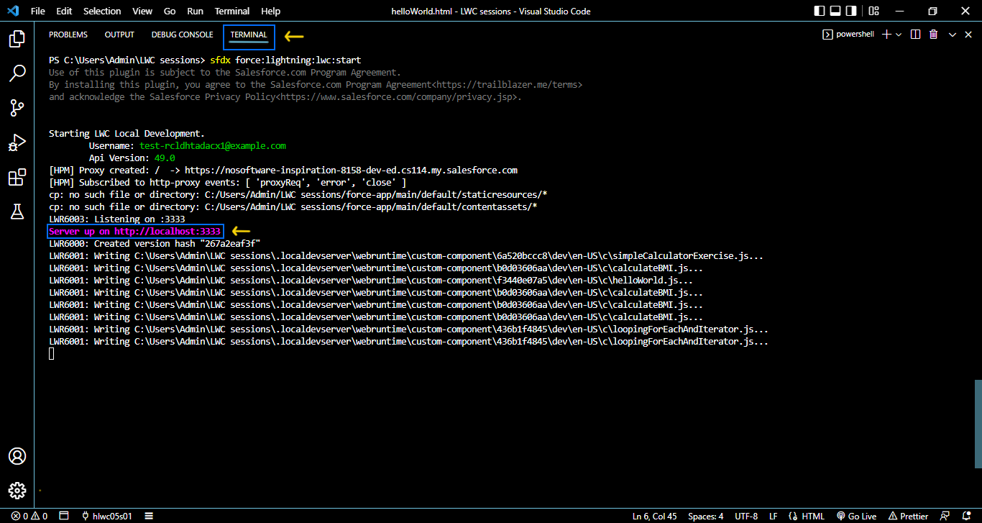
Task: Split the terminal
Action: click(915, 35)
